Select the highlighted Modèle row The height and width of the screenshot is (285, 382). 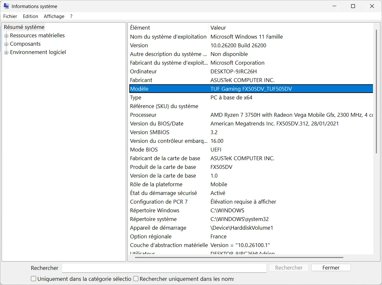pyautogui.click(x=251, y=89)
